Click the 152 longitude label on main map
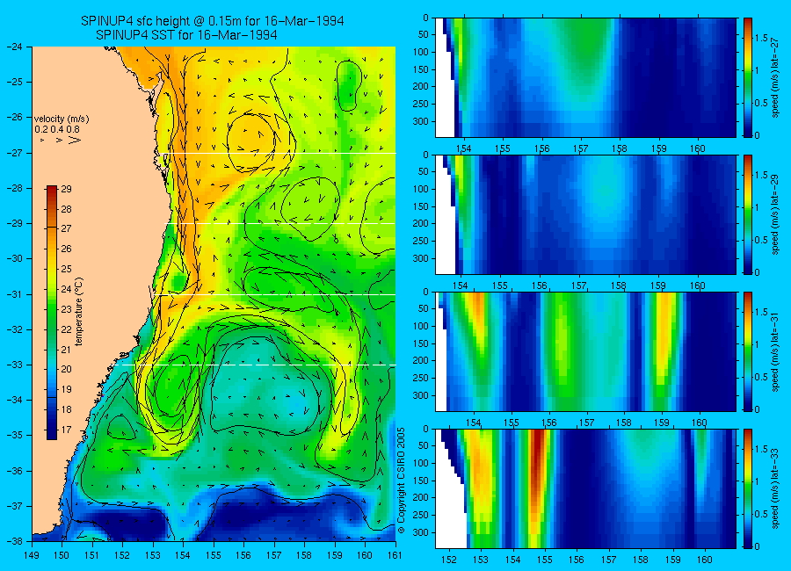791x571 pixels. point(122,555)
